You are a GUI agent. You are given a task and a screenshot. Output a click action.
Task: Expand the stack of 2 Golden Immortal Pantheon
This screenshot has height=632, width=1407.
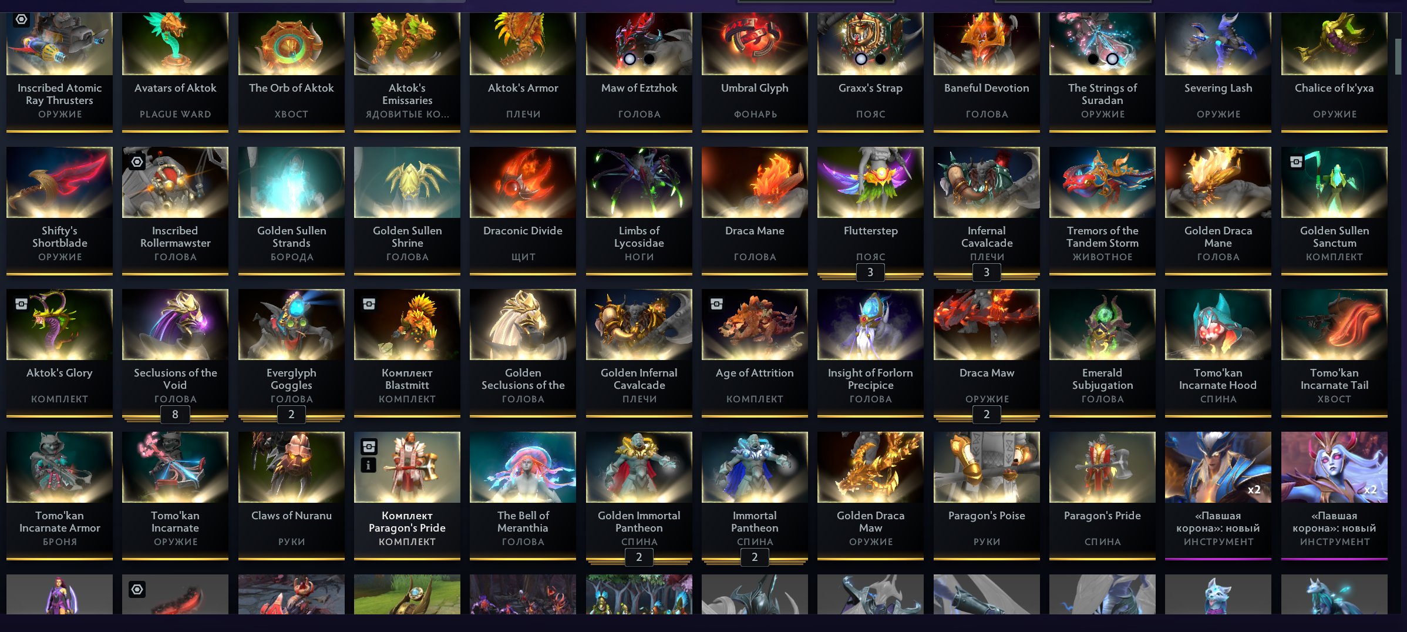(x=639, y=557)
